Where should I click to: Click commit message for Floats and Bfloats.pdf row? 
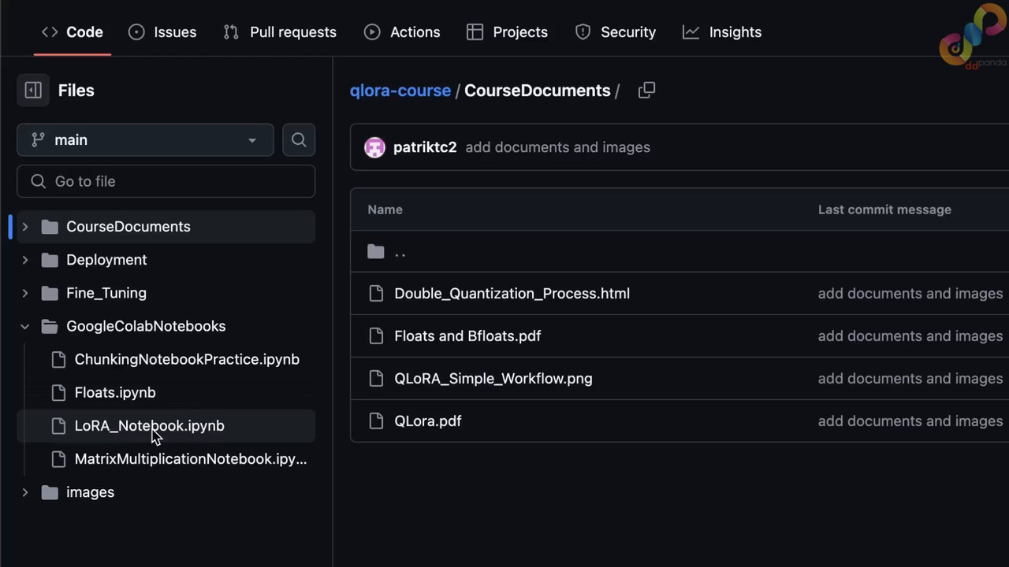[x=910, y=336]
